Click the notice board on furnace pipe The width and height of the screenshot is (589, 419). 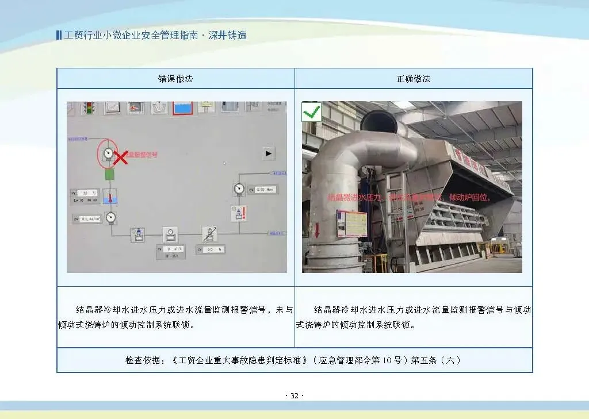click(x=353, y=223)
